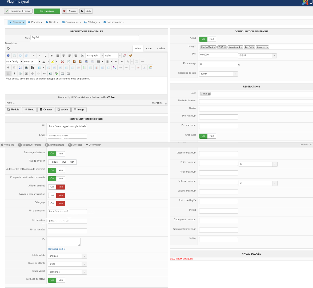This screenshot has height=288, width=313.
Task: Click the paste clipboard icon
Action: click(x=74, y=62)
